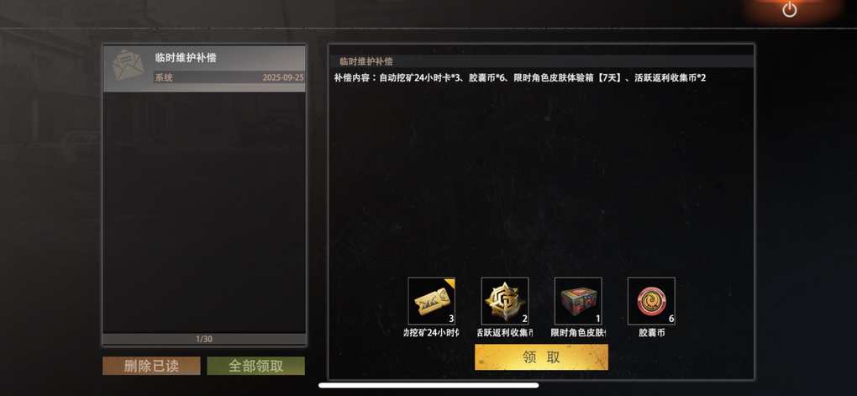The height and width of the screenshot is (396, 857).
Task: Tap the 挖矿24小时 label under the ticket
Action: point(431,332)
